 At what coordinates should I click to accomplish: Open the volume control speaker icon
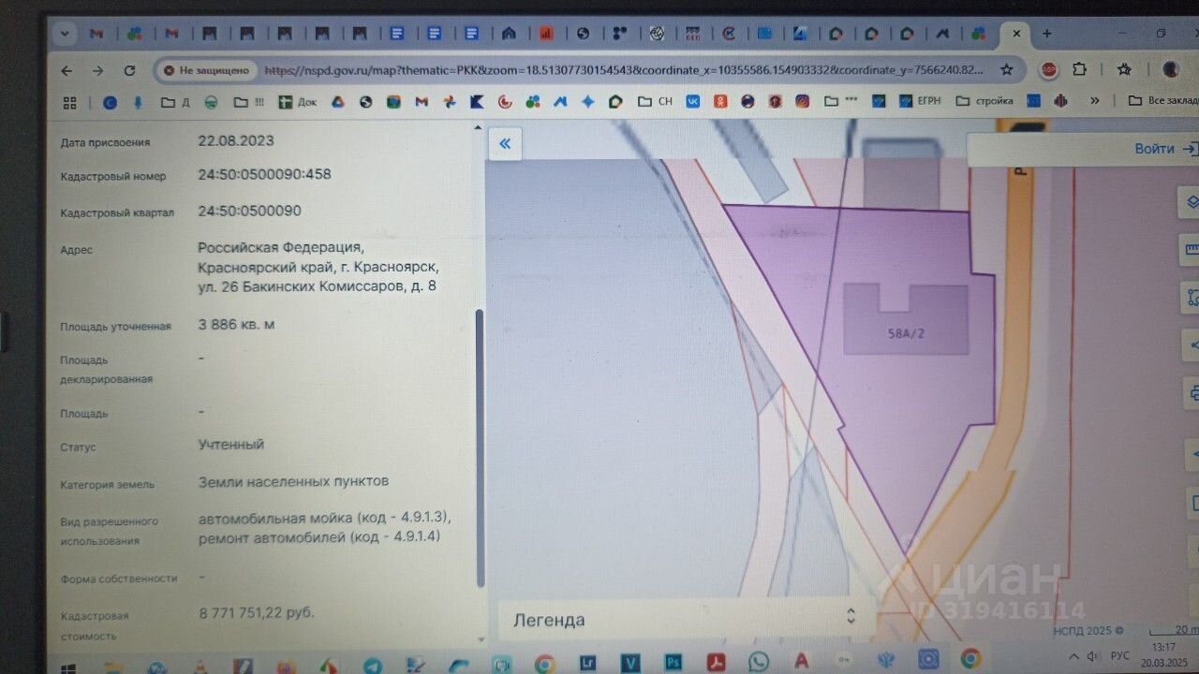coord(1093,655)
